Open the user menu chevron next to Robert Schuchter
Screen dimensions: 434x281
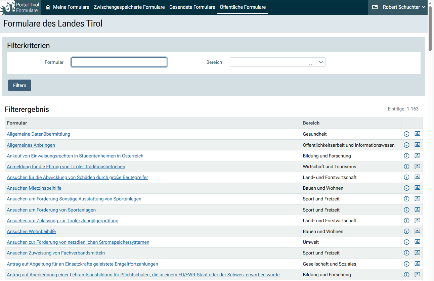pyautogui.click(x=423, y=7)
